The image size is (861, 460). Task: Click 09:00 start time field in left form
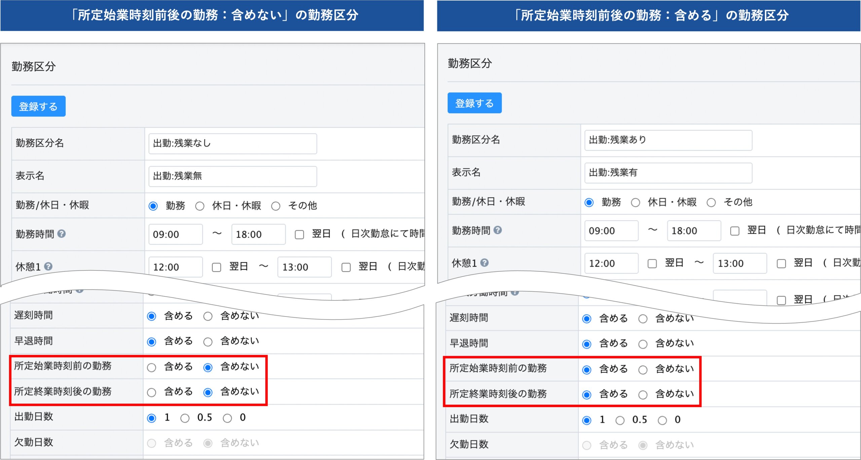pyautogui.click(x=175, y=234)
